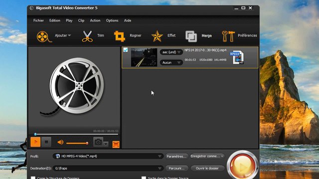Click the Ajouter film reel icon
The image size is (319, 179).
point(44,36)
